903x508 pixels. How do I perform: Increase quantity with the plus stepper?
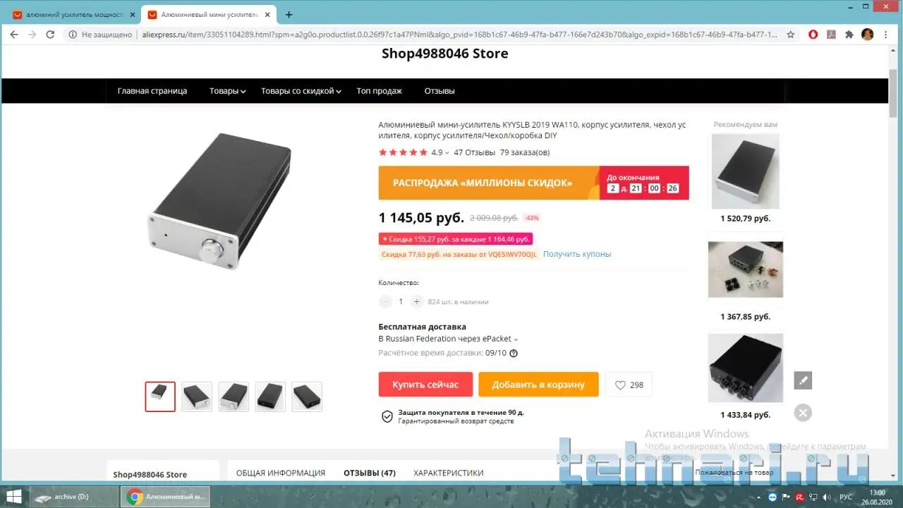pyautogui.click(x=417, y=301)
